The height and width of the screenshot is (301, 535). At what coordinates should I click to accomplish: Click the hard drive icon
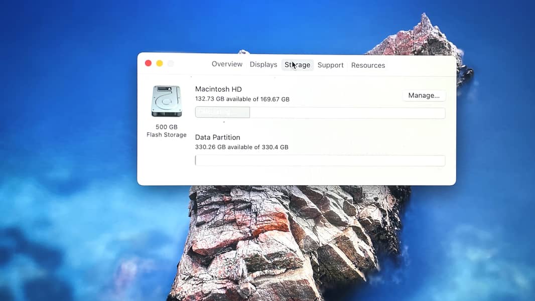(x=166, y=101)
